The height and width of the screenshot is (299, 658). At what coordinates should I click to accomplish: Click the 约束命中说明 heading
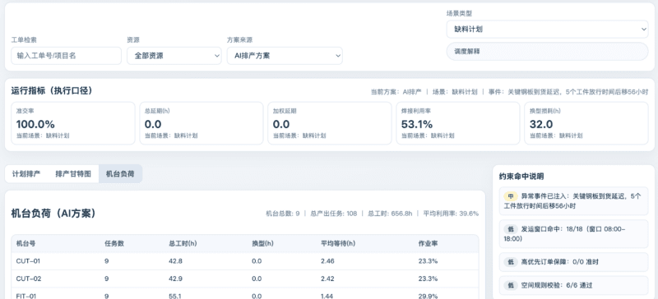[521, 177]
